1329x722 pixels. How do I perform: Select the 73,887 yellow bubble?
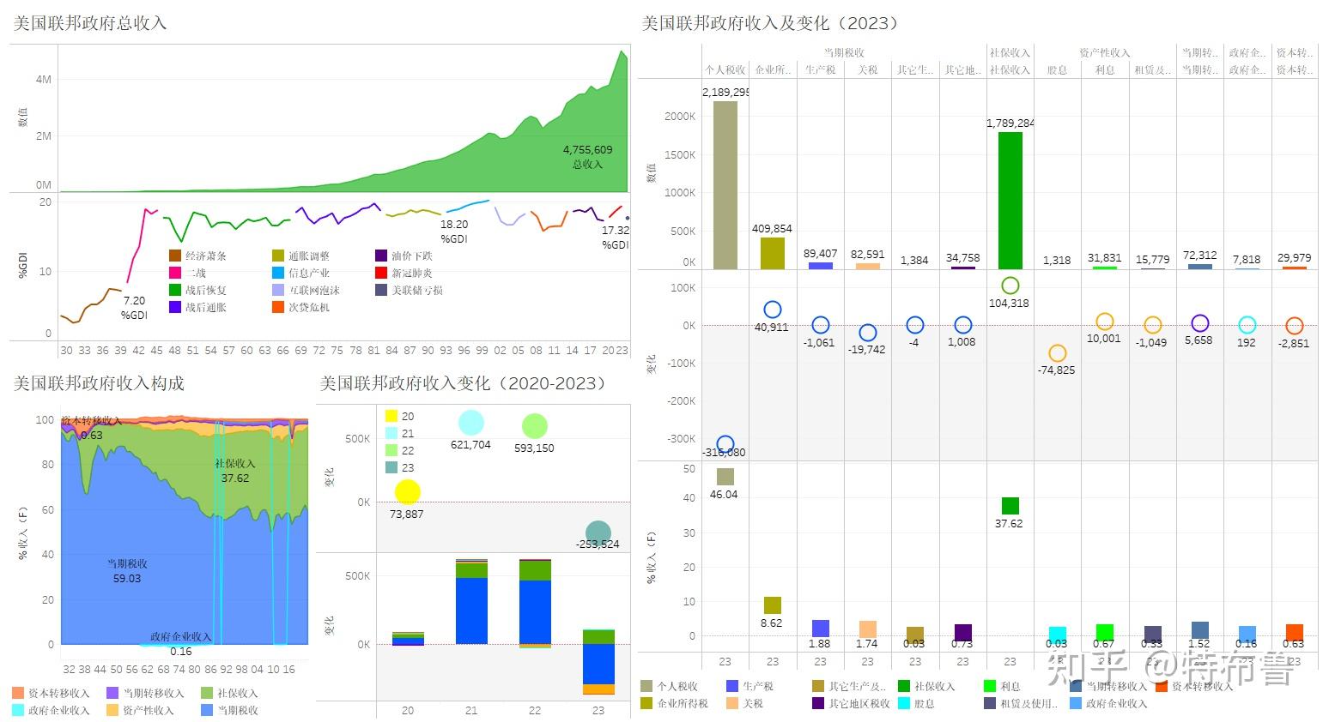pos(408,492)
